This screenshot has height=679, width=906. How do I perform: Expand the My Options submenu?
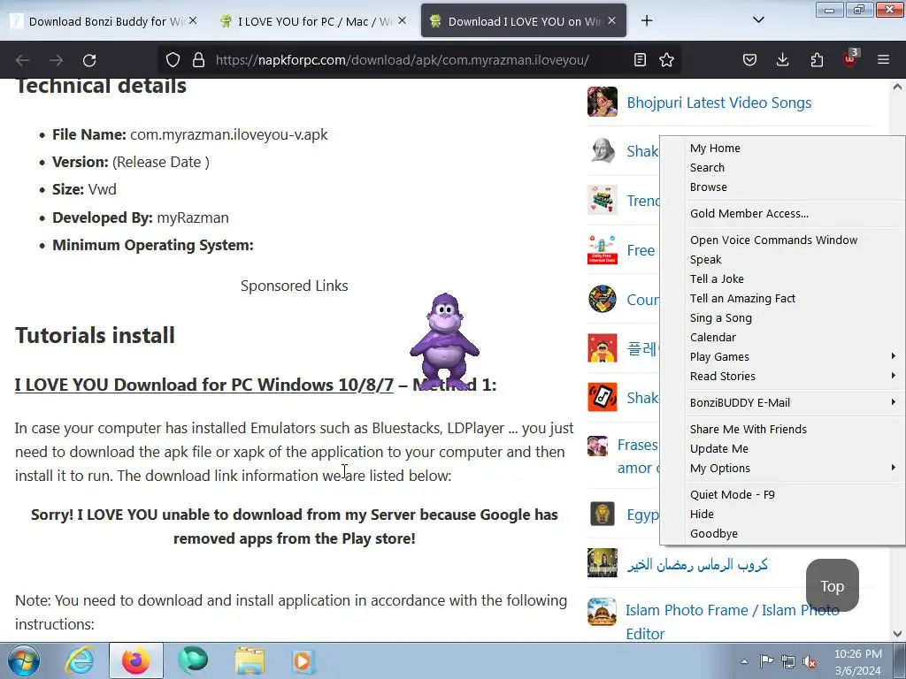782,469
